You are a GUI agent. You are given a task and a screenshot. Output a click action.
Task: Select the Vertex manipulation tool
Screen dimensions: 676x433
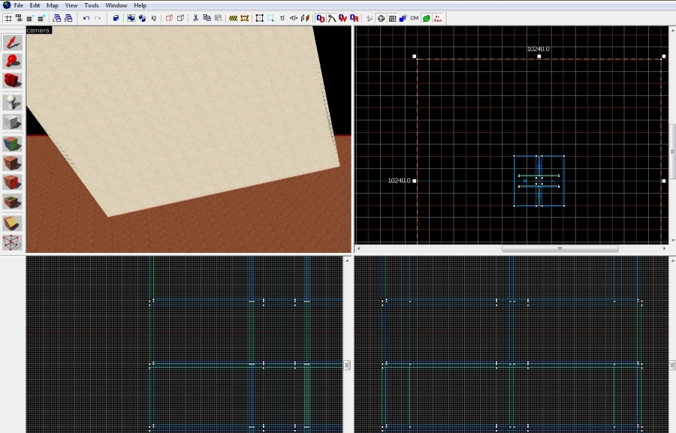(x=12, y=242)
